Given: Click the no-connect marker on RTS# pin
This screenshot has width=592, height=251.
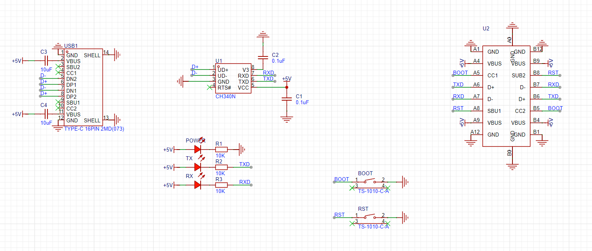Looking at the screenshot, I should pyautogui.click(x=209, y=88).
